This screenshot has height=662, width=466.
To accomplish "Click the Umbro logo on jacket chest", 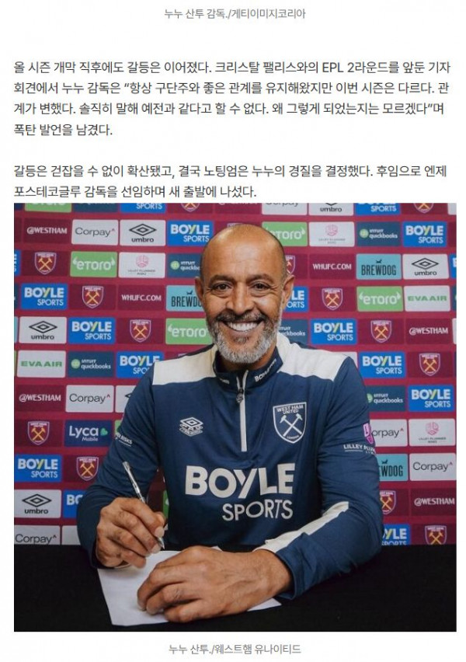I will tap(191, 426).
